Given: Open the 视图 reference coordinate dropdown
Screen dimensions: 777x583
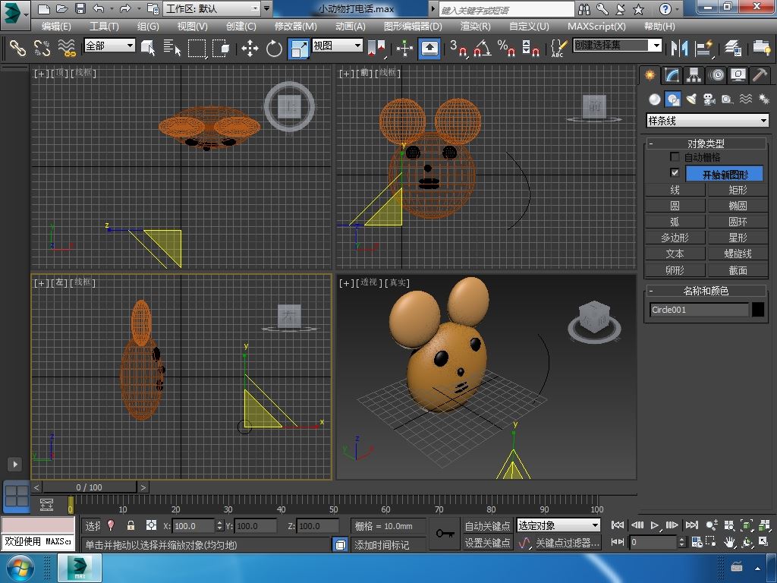Looking at the screenshot, I should click(338, 46).
